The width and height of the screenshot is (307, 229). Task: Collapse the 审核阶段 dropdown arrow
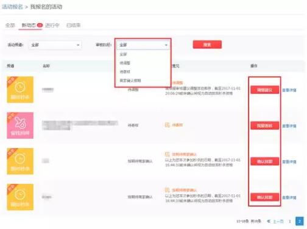point(166,45)
